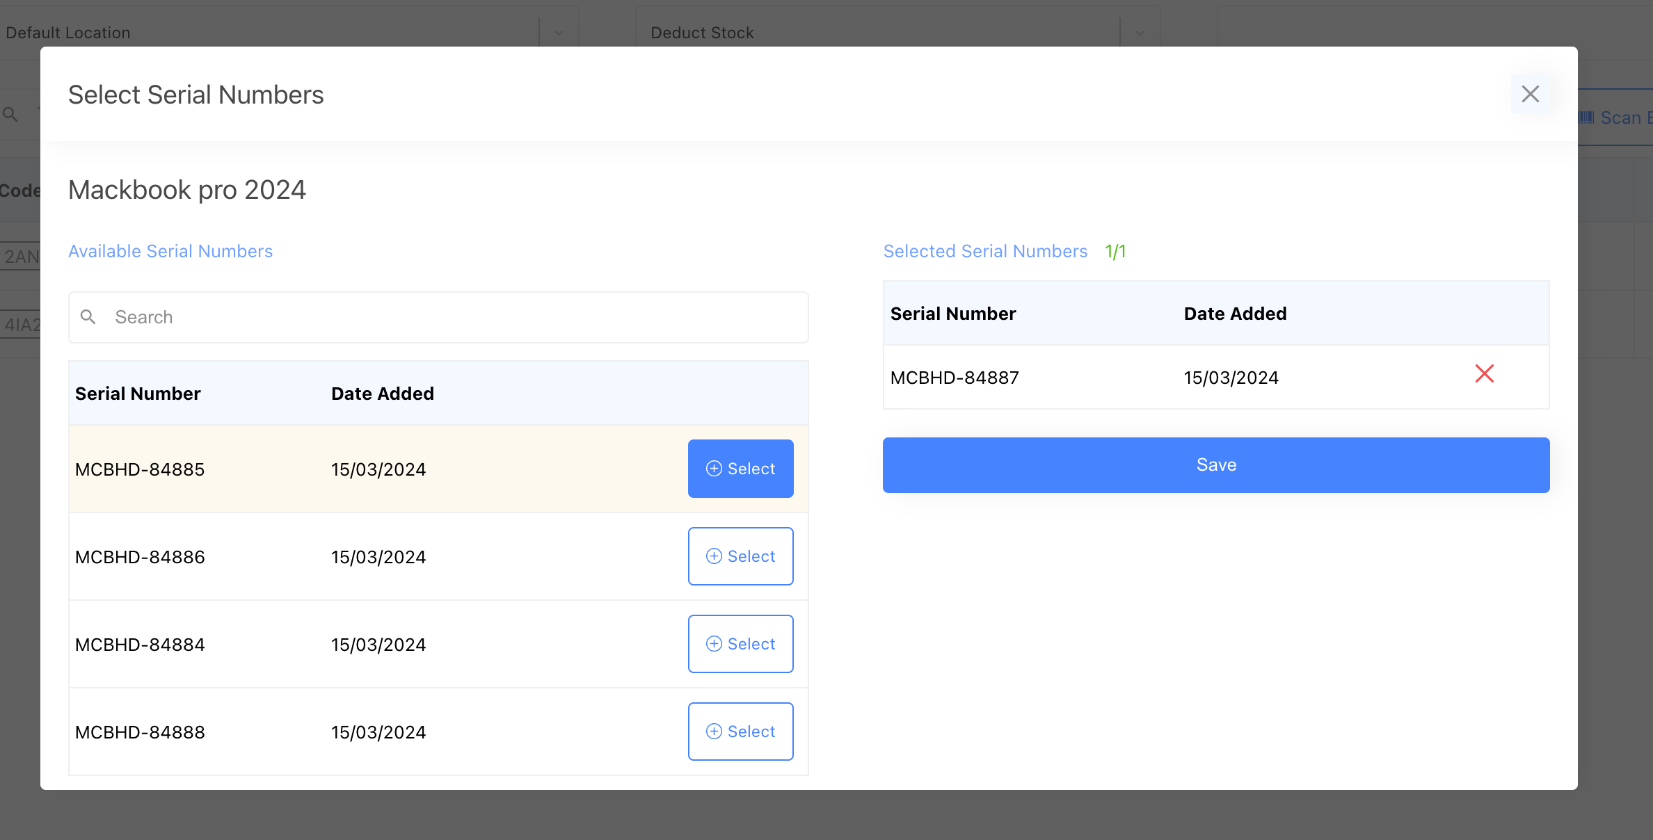1653x840 pixels.
Task: Focus the serial number Search field
Action: click(445, 317)
